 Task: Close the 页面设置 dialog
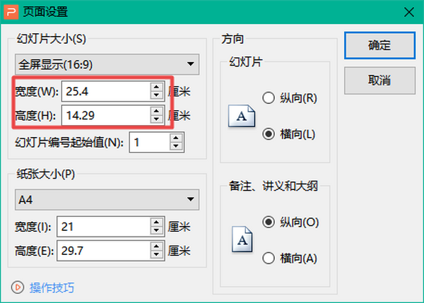409,12
